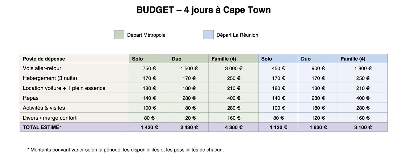This screenshot has width=402, height=162.
Task: Select the 3 100 € Réunion family total
Action: pyautogui.click(x=363, y=127)
